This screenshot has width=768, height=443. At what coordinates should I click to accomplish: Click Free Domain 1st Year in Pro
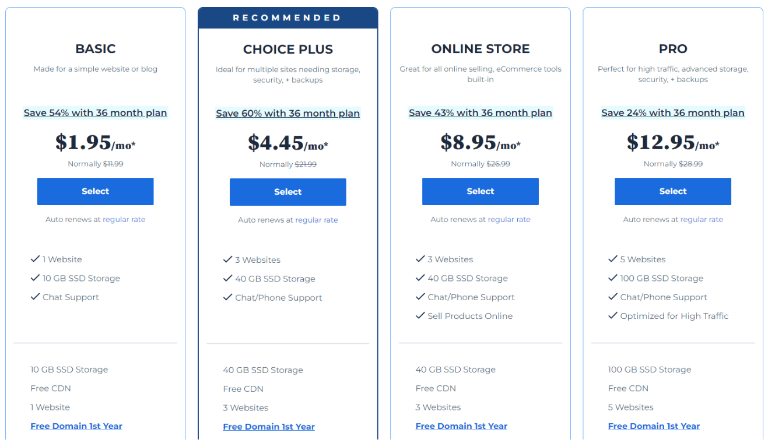coord(654,426)
